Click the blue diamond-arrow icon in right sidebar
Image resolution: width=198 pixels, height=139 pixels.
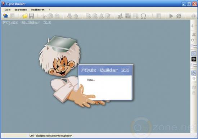pos(194,73)
